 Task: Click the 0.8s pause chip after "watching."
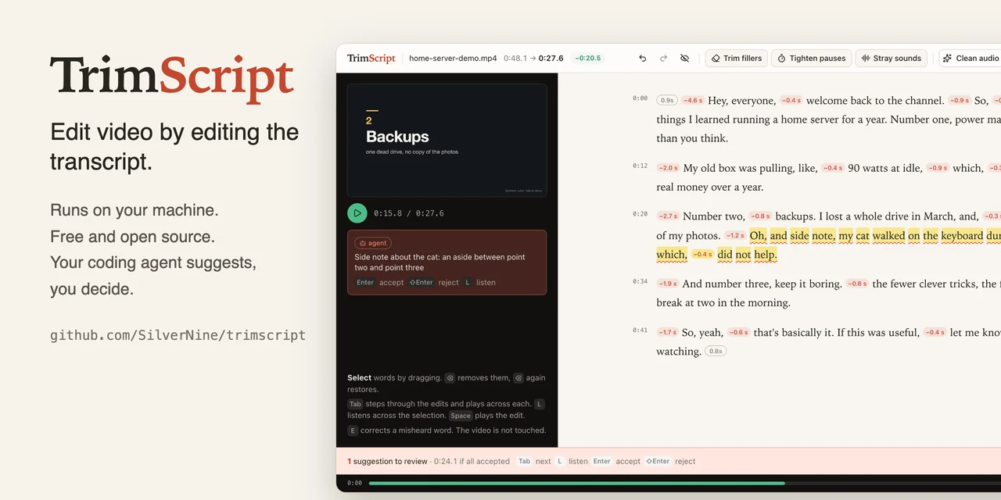[x=716, y=351]
